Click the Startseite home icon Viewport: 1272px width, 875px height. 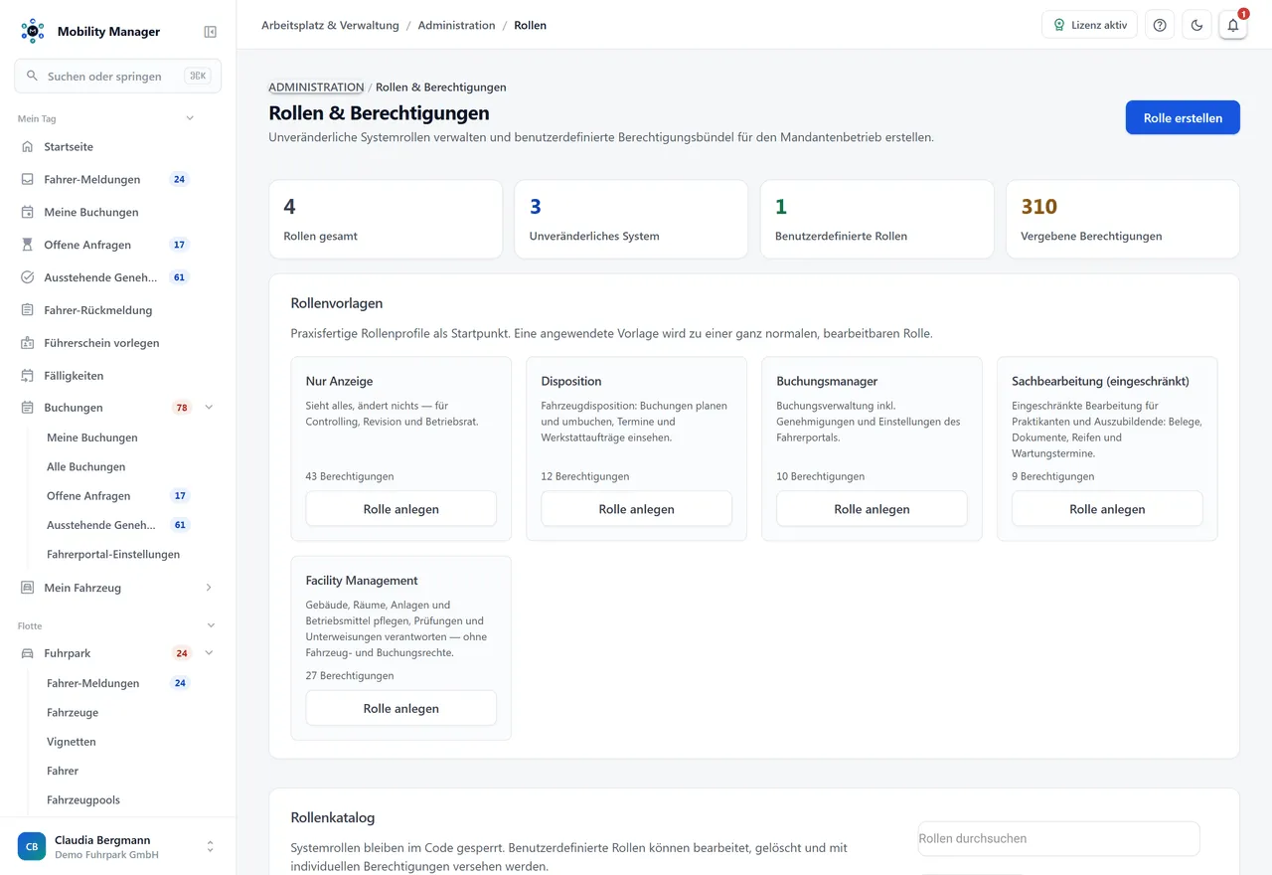pyautogui.click(x=28, y=147)
